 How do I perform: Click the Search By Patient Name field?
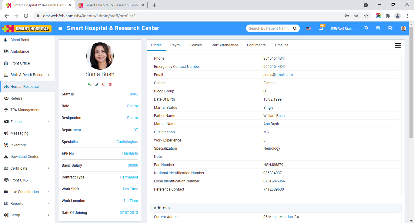click(268, 28)
